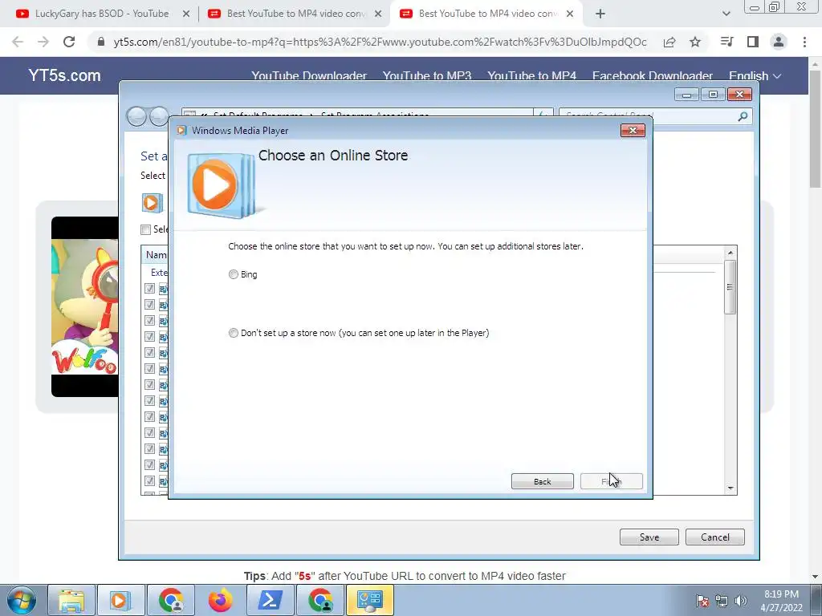The width and height of the screenshot is (822, 616).
Task: Open PowerShell from the taskbar
Action: 270,600
